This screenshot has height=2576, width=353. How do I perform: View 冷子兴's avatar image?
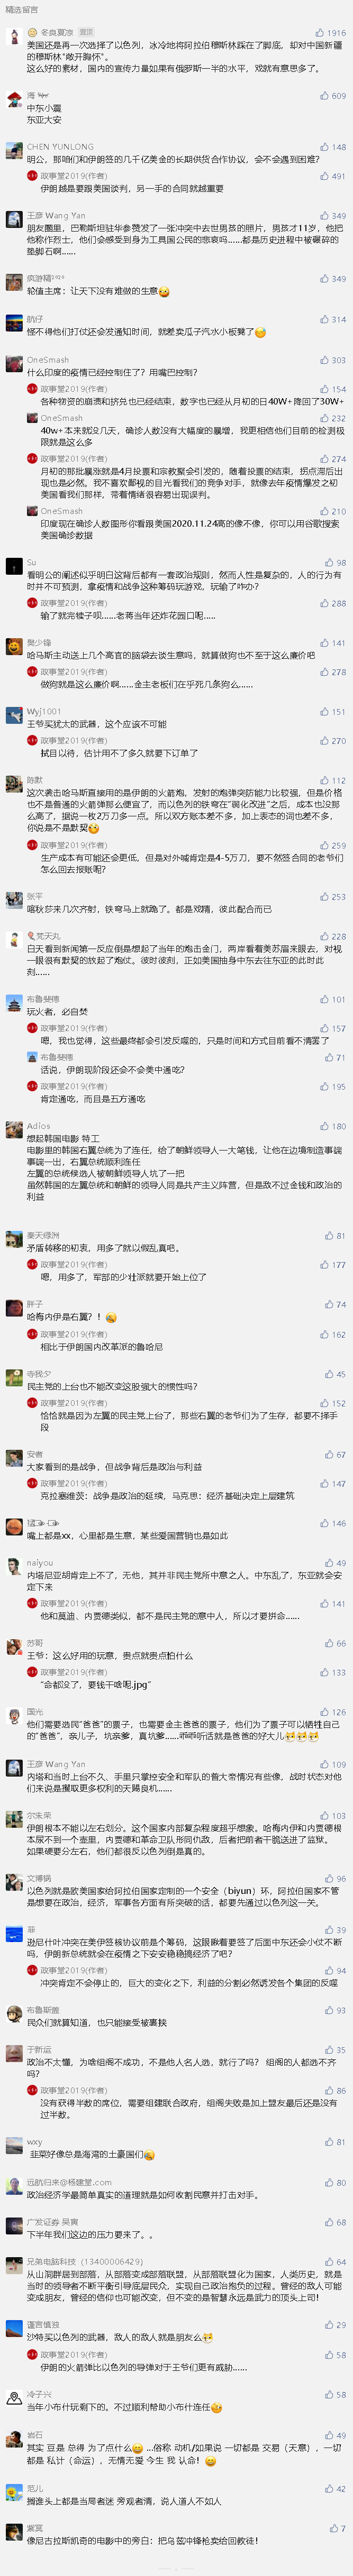point(13,2399)
